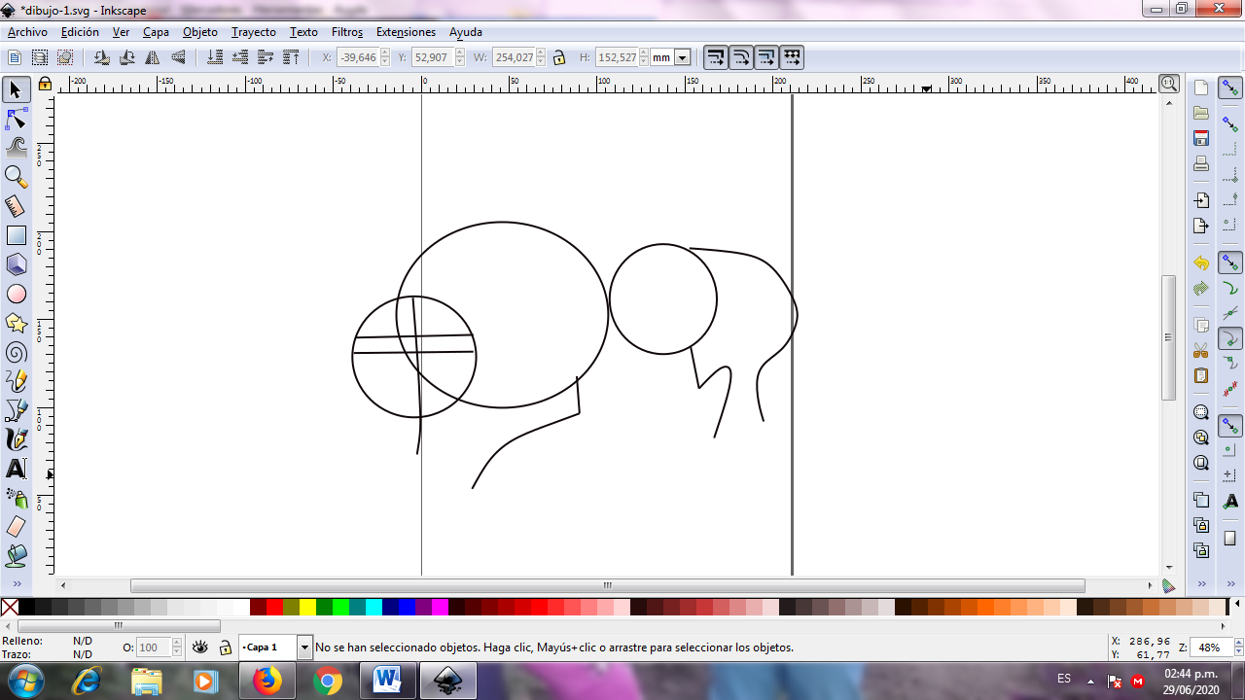
Task: Select the Star/Polygon tool
Action: click(x=16, y=323)
